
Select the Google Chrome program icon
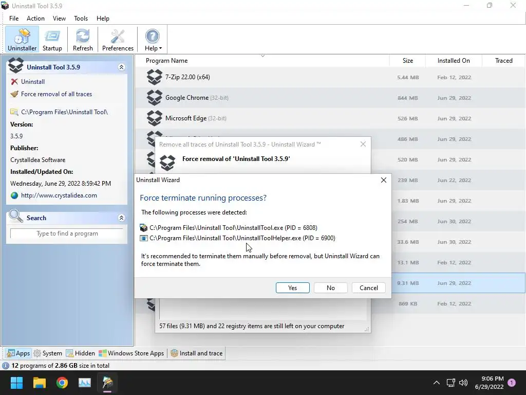pyautogui.click(x=154, y=98)
